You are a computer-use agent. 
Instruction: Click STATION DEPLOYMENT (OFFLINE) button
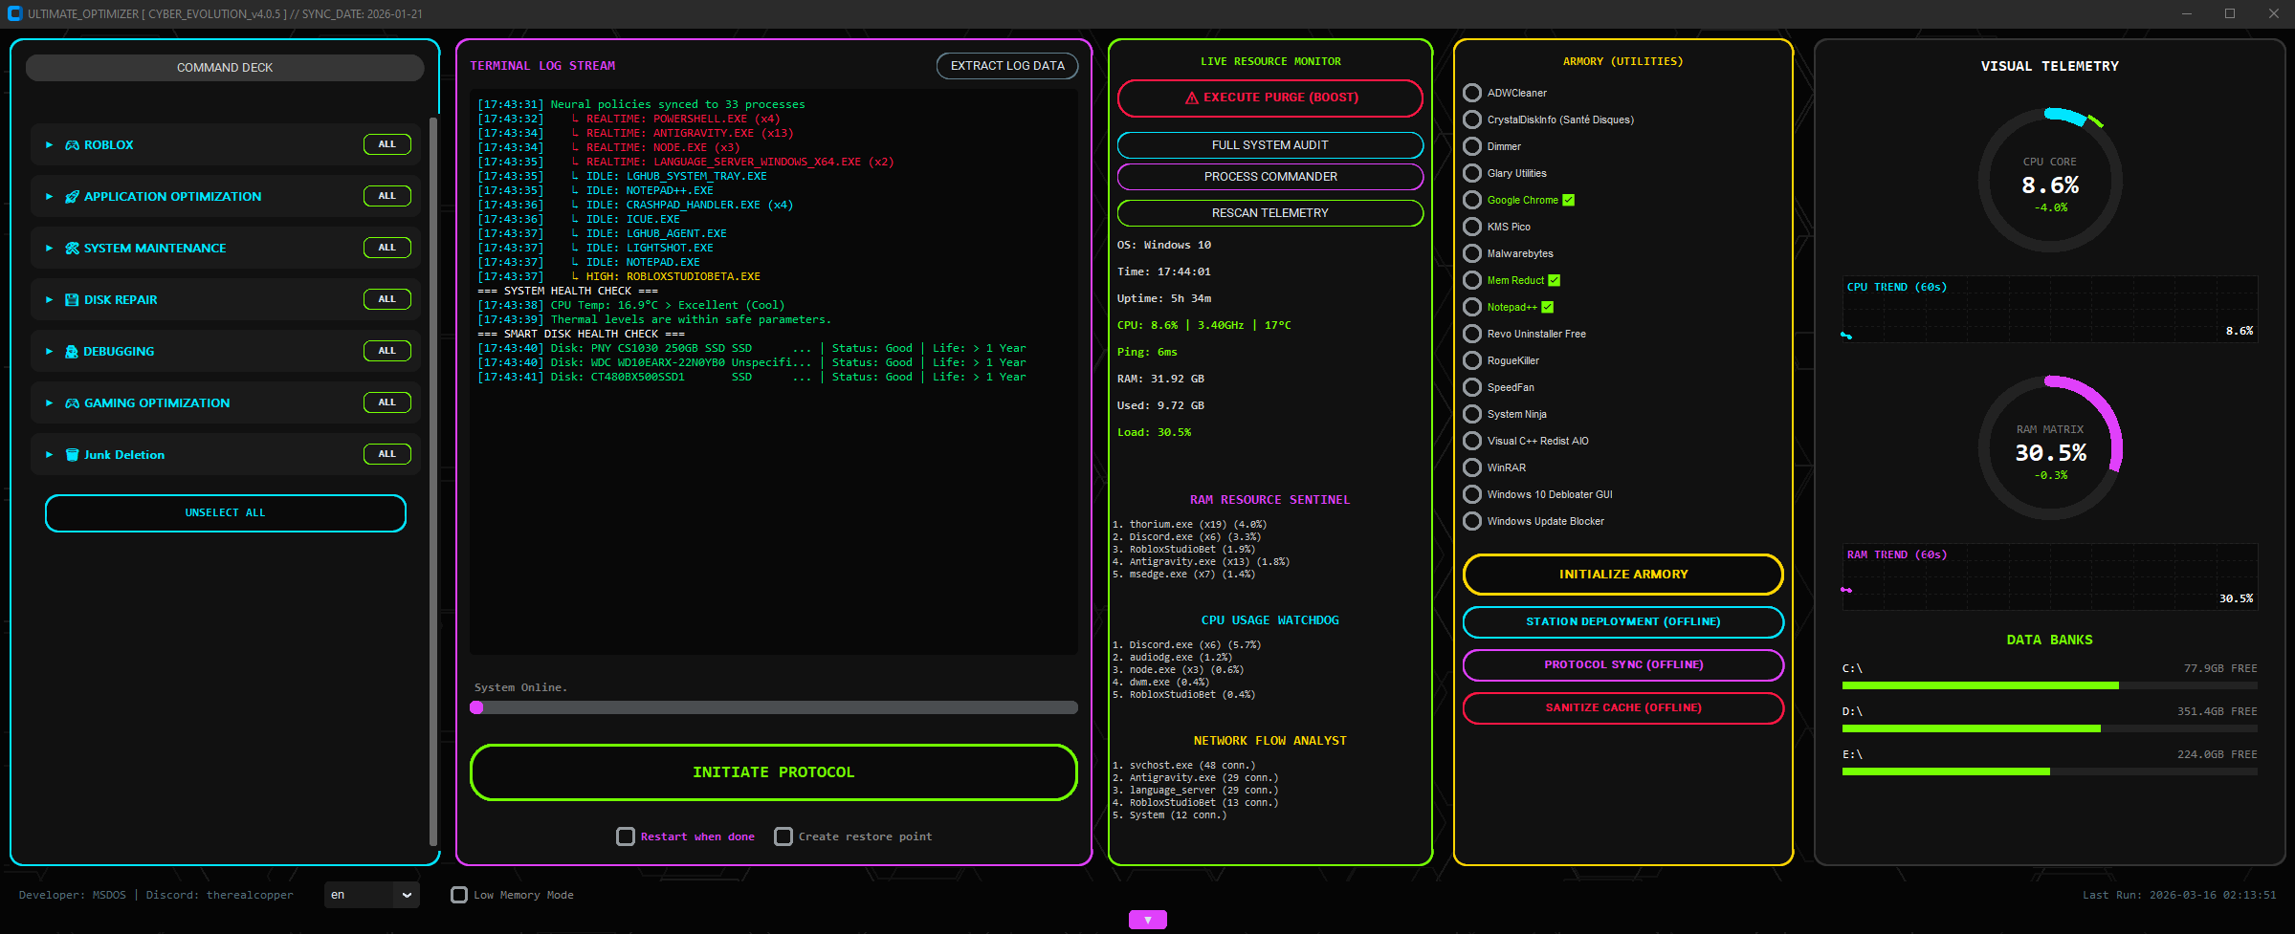click(1623, 622)
